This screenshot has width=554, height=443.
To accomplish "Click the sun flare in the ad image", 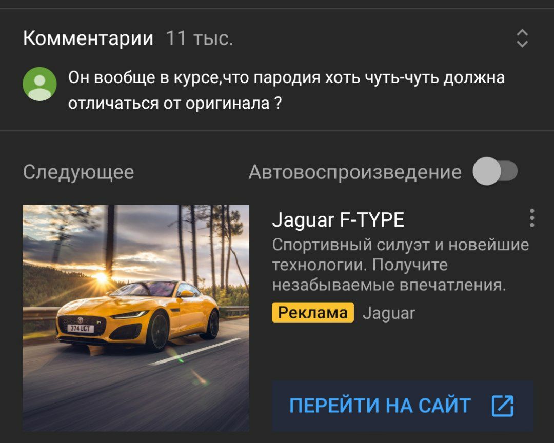I will click(102, 277).
